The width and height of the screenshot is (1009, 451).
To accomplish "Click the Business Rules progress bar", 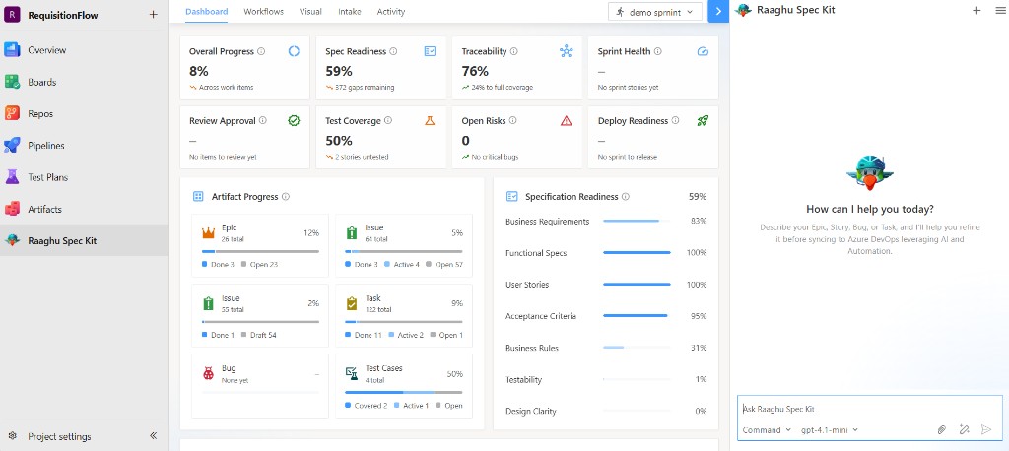I will click(x=637, y=348).
